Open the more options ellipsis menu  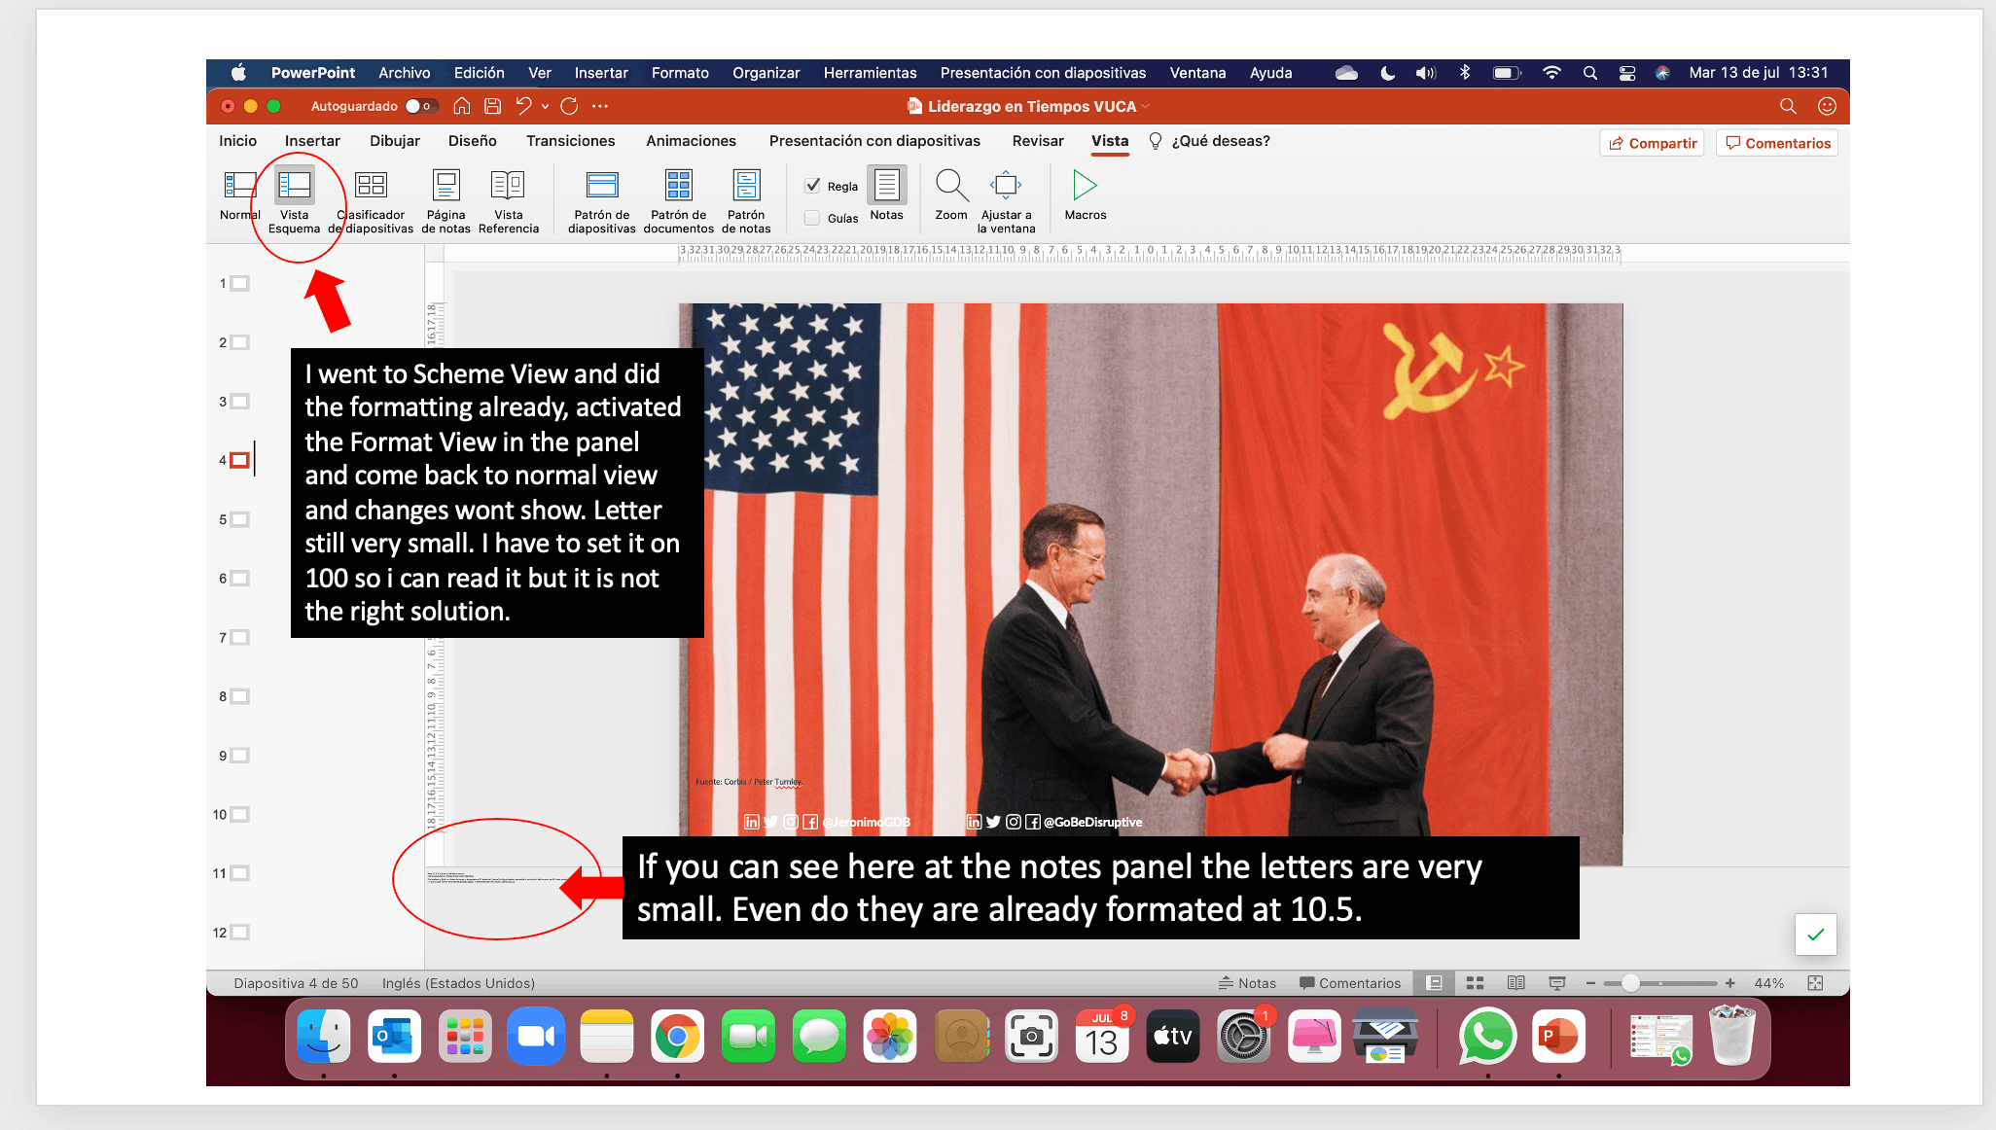click(600, 106)
